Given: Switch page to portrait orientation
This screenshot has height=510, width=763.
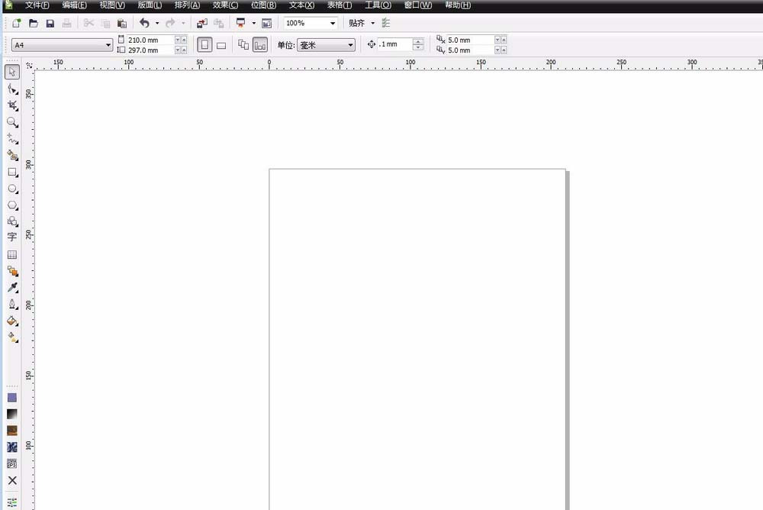Looking at the screenshot, I should click(x=204, y=45).
